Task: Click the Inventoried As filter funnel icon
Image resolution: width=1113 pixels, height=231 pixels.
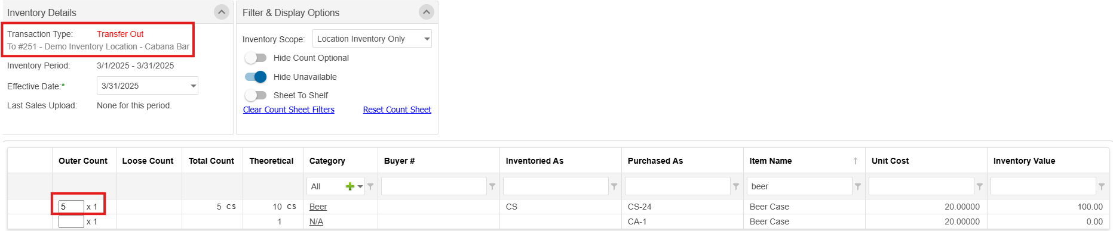Action: click(614, 186)
